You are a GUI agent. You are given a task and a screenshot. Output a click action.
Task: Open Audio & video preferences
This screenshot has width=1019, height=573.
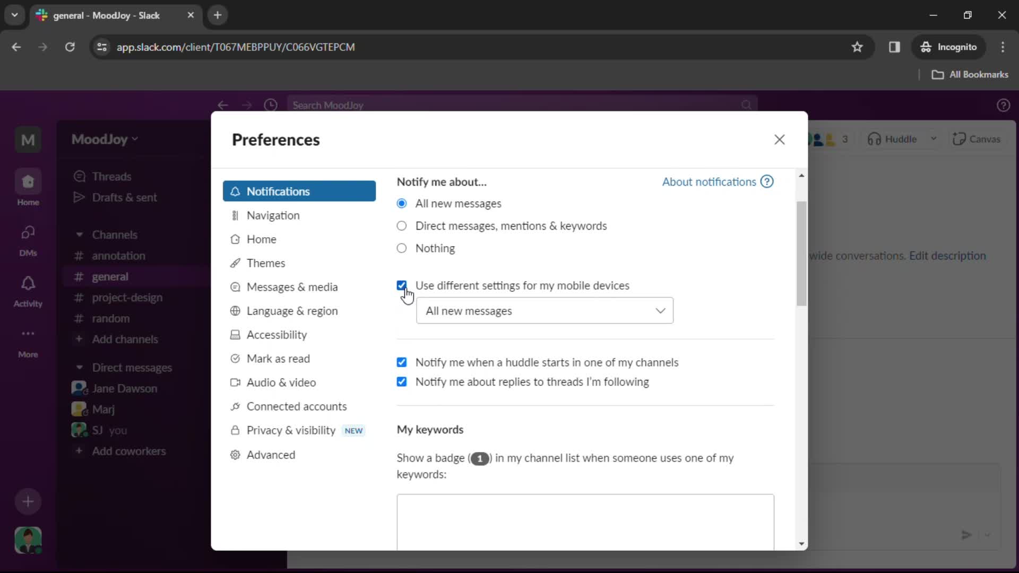(282, 383)
